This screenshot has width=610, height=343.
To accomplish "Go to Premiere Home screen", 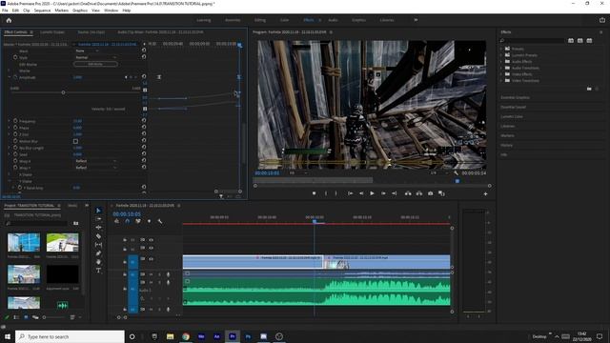I will 9,20.
